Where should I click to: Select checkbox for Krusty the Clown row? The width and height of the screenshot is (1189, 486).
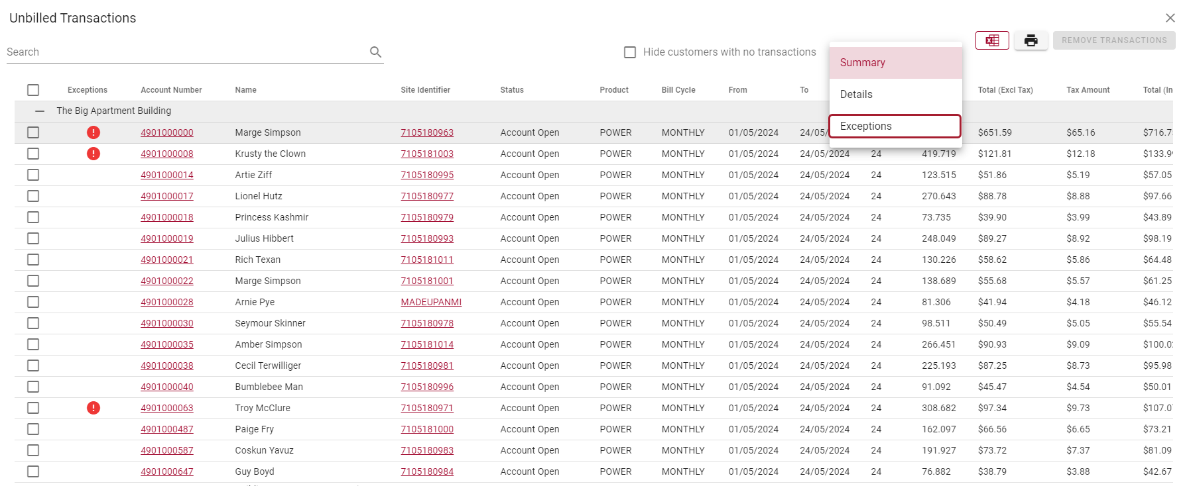[x=33, y=154]
